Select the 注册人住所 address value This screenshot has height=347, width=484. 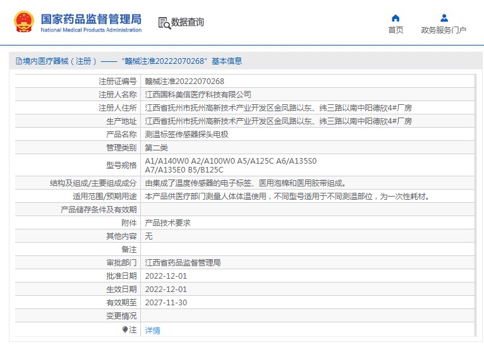point(279,107)
